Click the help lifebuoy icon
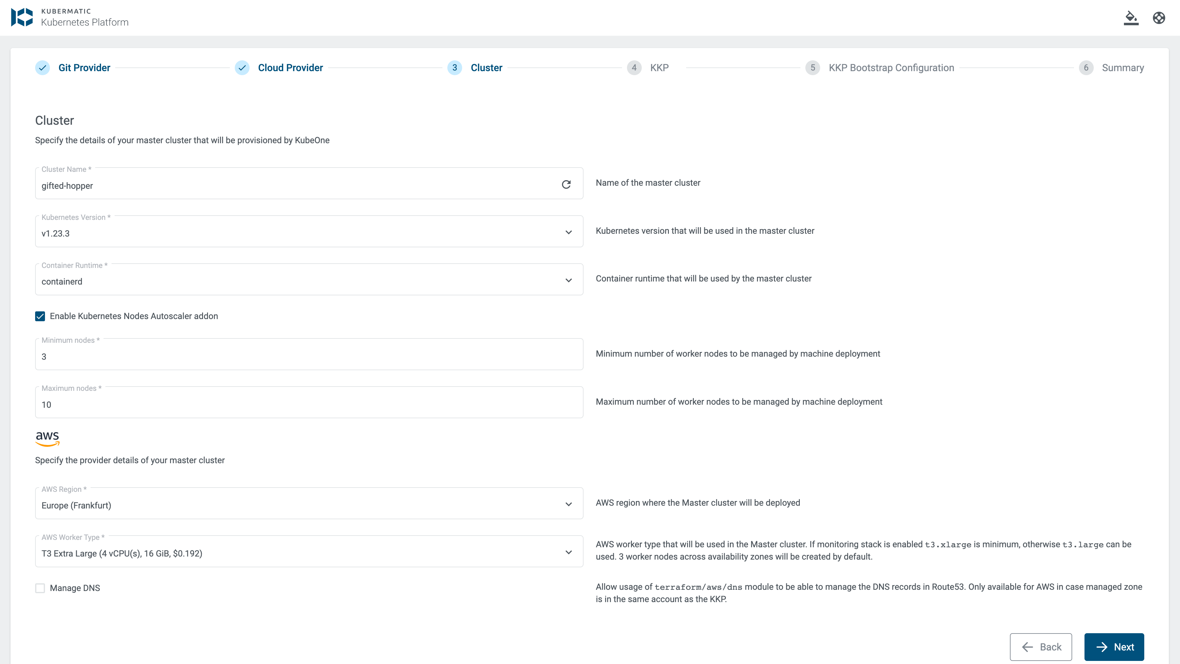Viewport: 1180px width, 664px height. coord(1159,18)
